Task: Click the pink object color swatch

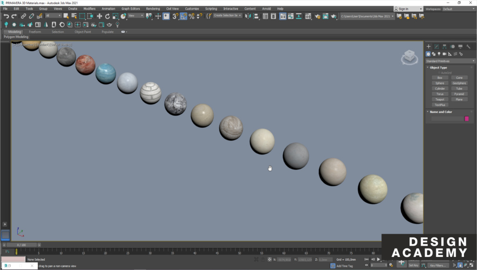Action: pos(467,119)
